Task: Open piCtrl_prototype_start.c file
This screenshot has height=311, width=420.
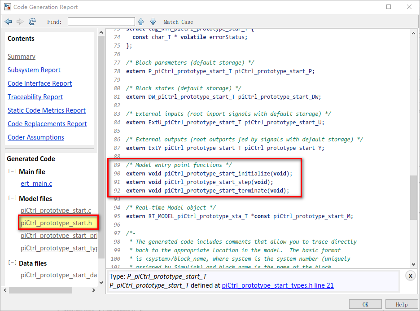Action: [56, 210]
